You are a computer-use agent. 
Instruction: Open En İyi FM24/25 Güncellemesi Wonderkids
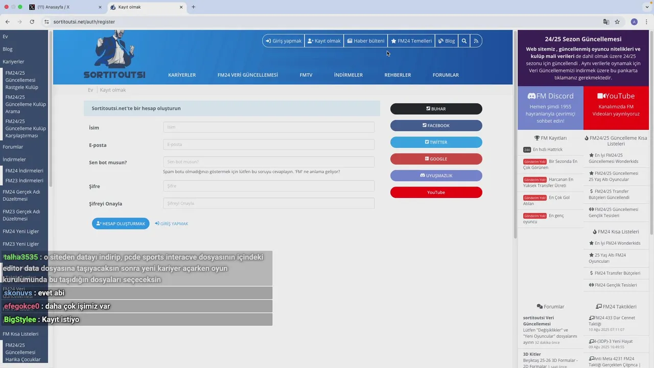click(x=614, y=158)
